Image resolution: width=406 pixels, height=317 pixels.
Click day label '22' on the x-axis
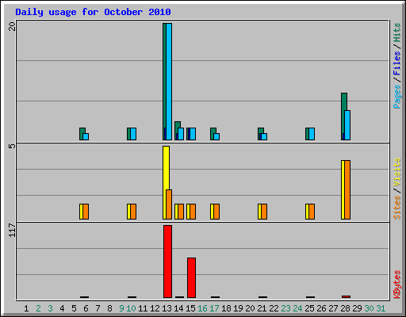274,308
